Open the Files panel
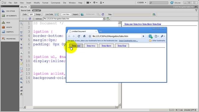Screen dimensions: 199x112 (x=6, y=23)
